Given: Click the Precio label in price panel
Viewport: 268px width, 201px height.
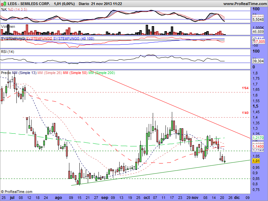Looking at the screenshot, I should coord(6,73).
